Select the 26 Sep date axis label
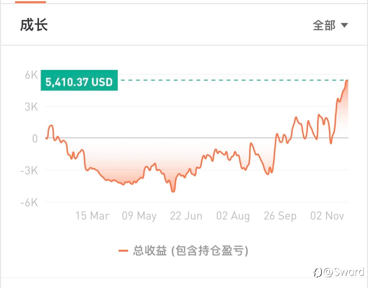Image resolution: width=368 pixels, height=288 pixels. click(x=280, y=216)
